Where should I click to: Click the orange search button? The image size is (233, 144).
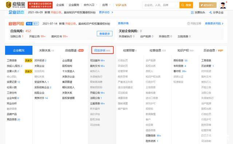tap(186, 5)
